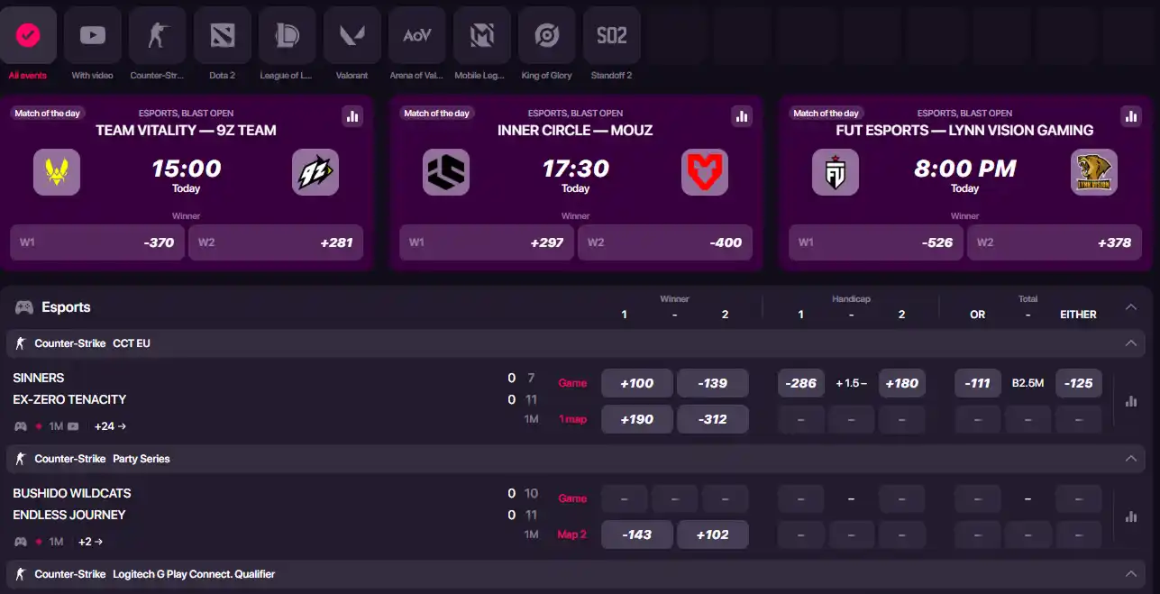Select SINNERS game winner odds +100
Screen dimensions: 1160x594
click(x=637, y=383)
